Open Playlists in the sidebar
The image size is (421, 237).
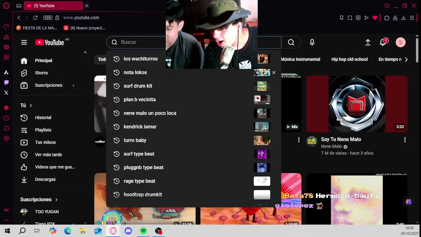coord(49,130)
